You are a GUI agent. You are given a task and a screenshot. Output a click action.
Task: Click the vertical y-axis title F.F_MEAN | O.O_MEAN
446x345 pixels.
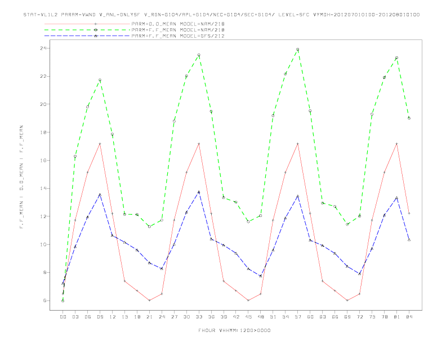pos(21,177)
